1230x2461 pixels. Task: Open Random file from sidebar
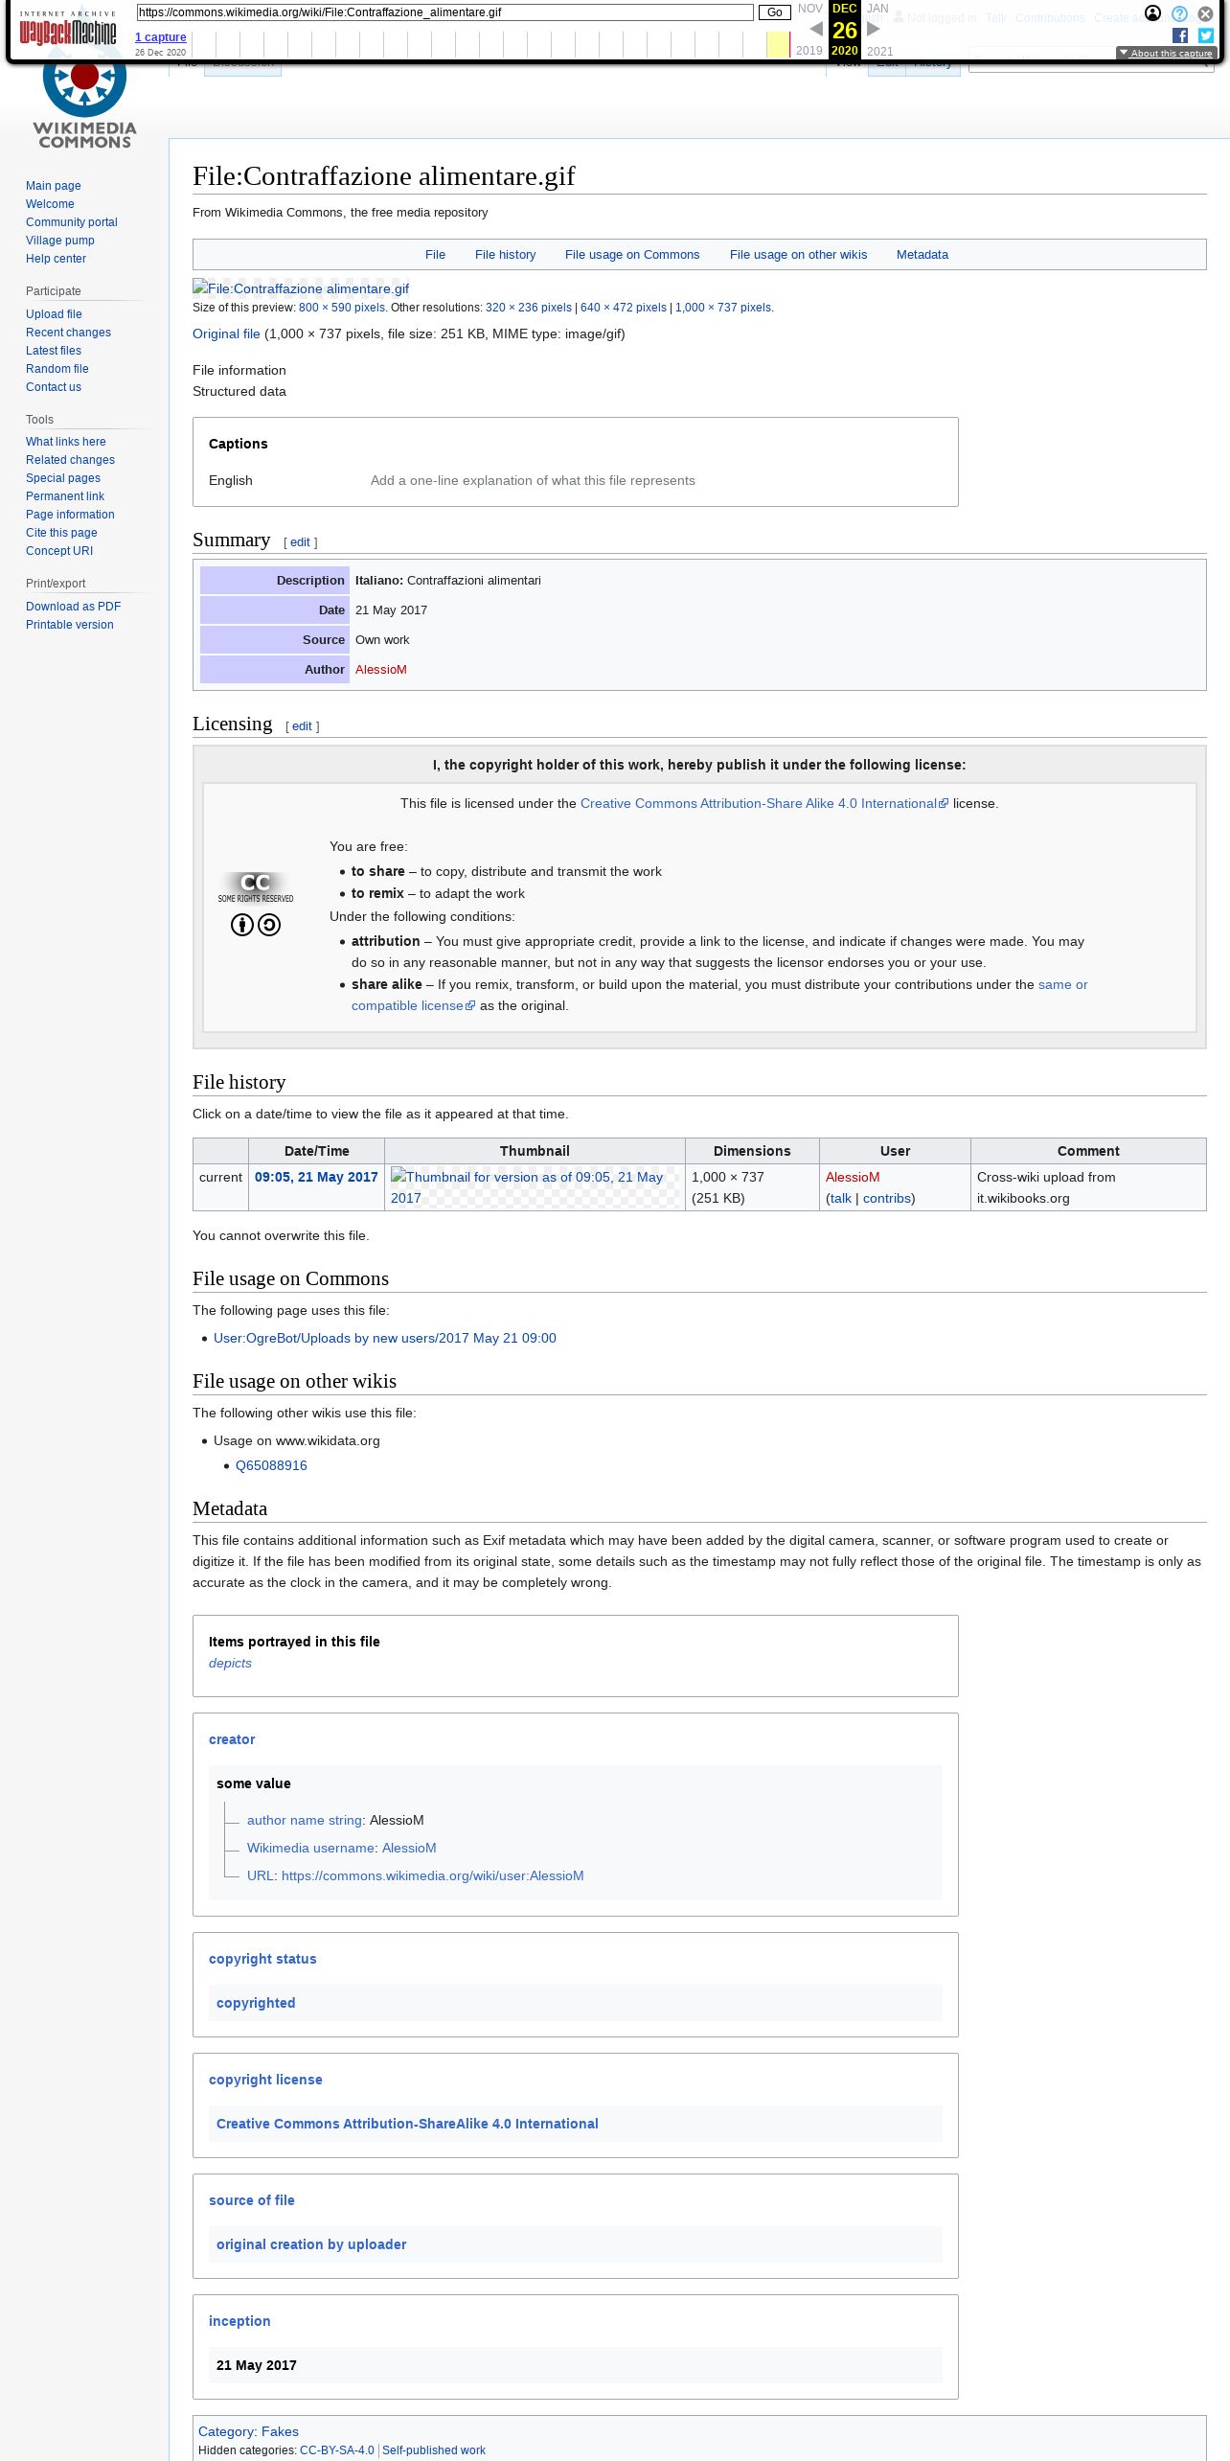tap(57, 369)
